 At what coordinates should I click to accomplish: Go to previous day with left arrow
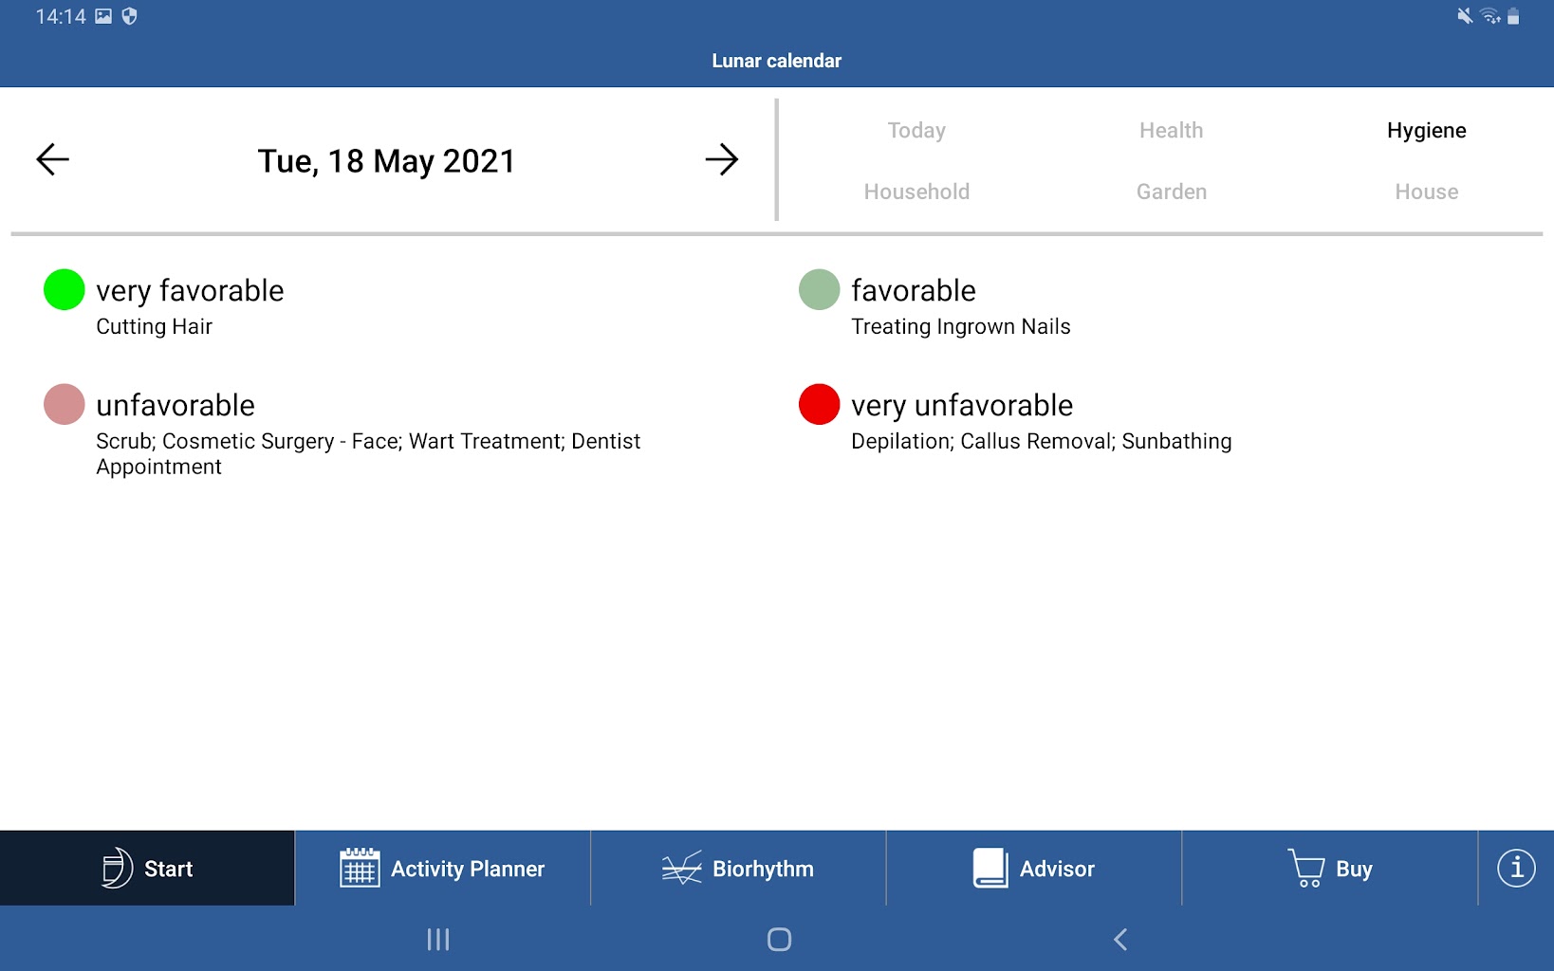click(53, 159)
